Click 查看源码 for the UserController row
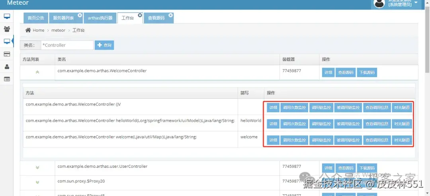This screenshot has height=196, width=430. [346, 168]
